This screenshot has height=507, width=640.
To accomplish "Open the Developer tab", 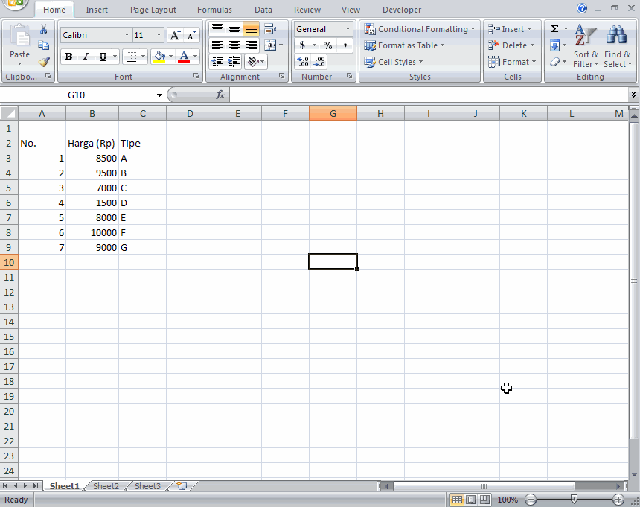I will pyautogui.click(x=401, y=10).
